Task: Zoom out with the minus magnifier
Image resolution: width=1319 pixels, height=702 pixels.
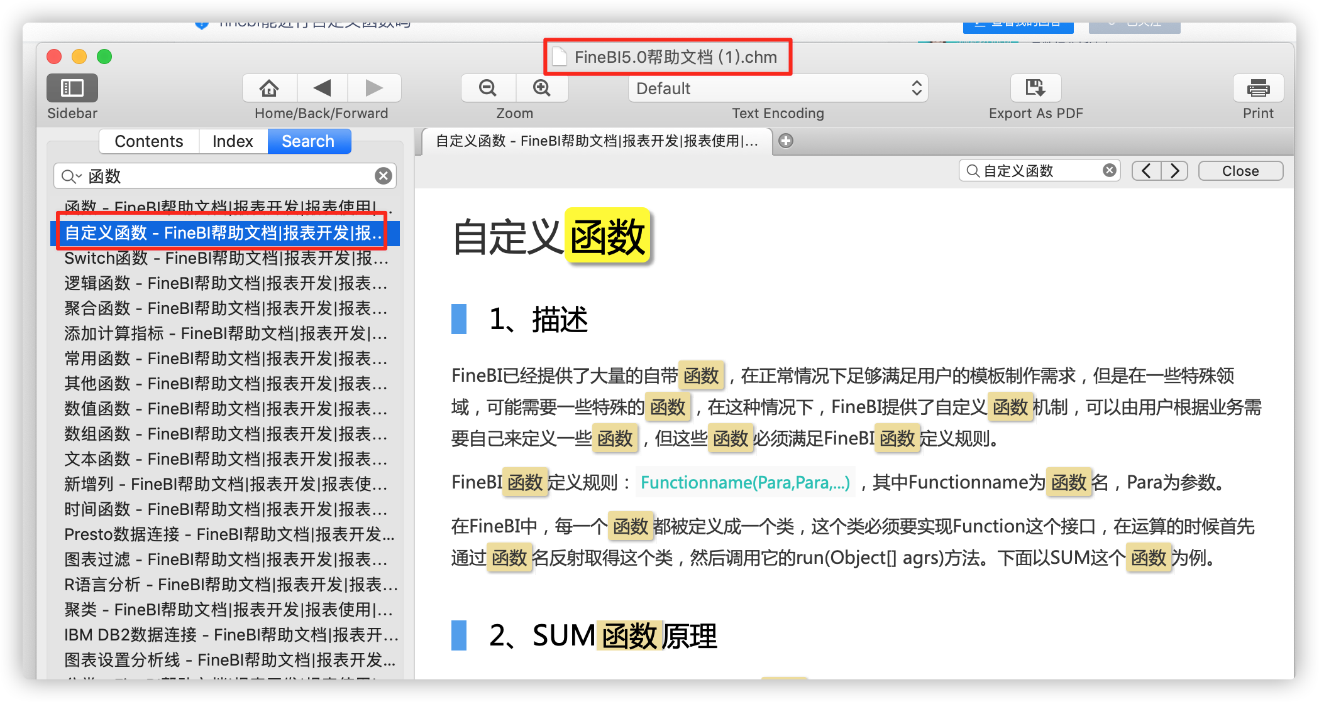Action: 488,88
